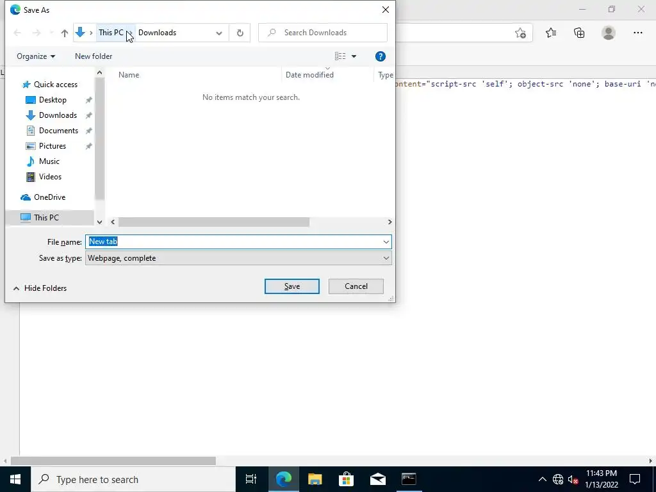The height and width of the screenshot is (492, 656).
Task: Open Mail app from taskbar
Action: (x=377, y=479)
